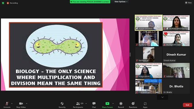
Task: Expand video options arrow beside Stop Video
Action: [x=27, y=104]
